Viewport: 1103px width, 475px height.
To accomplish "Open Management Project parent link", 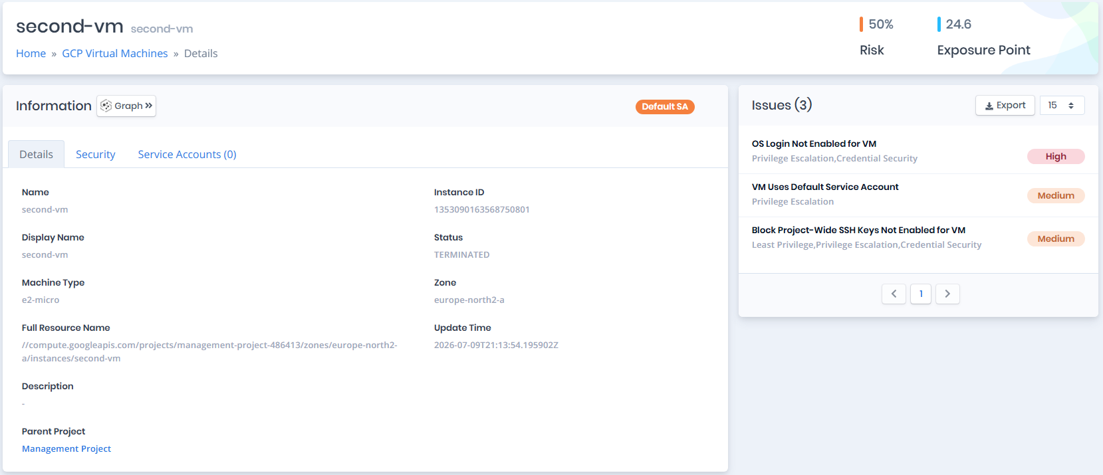I will pos(66,448).
